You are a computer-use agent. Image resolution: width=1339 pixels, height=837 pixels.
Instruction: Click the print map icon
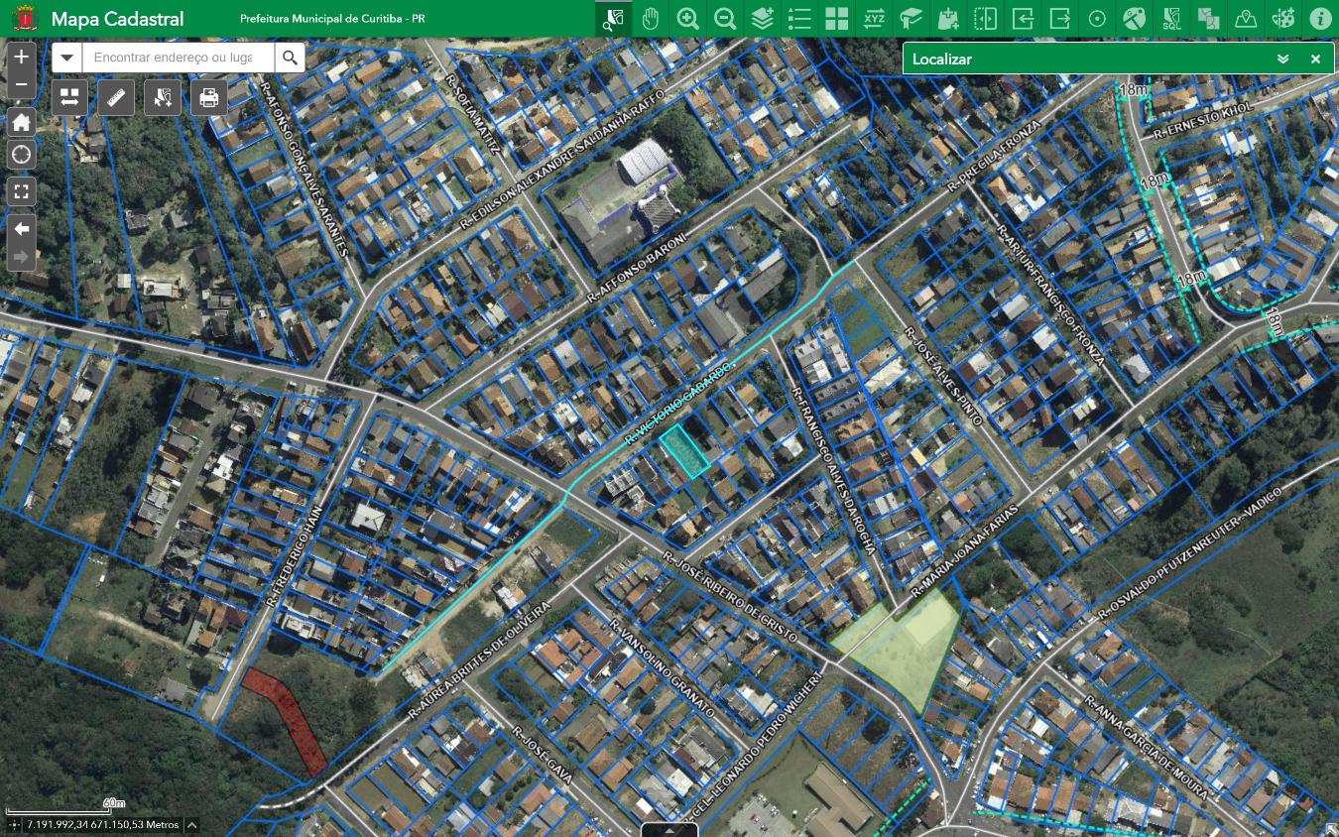click(209, 97)
